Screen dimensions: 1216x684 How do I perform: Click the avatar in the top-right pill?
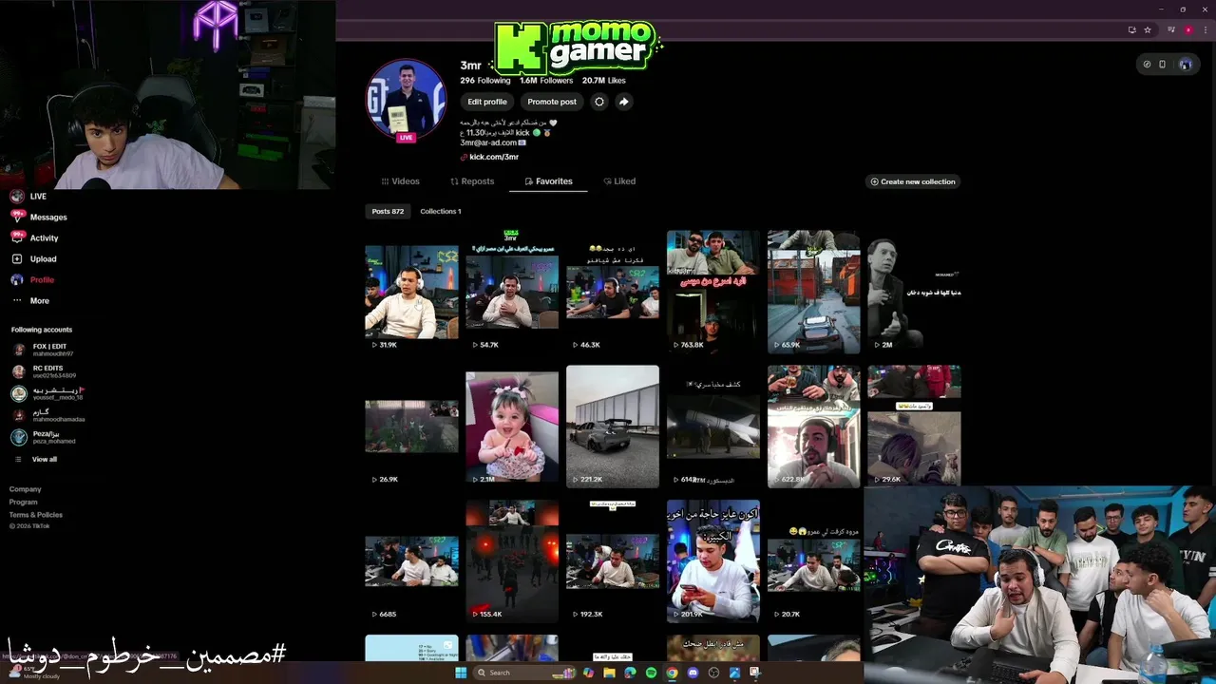pyautogui.click(x=1186, y=64)
